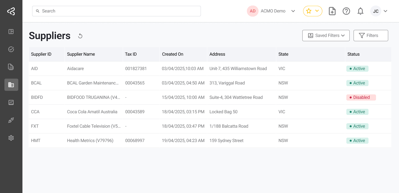Open the analytics chart icon in sidebar
Image resolution: width=399 pixels, height=193 pixels.
(11, 102)
